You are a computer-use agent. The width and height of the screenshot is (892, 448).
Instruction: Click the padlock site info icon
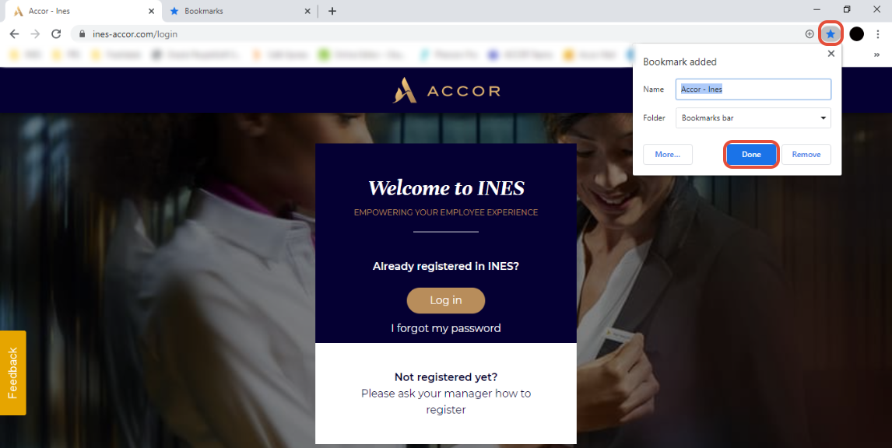point(82,34)
